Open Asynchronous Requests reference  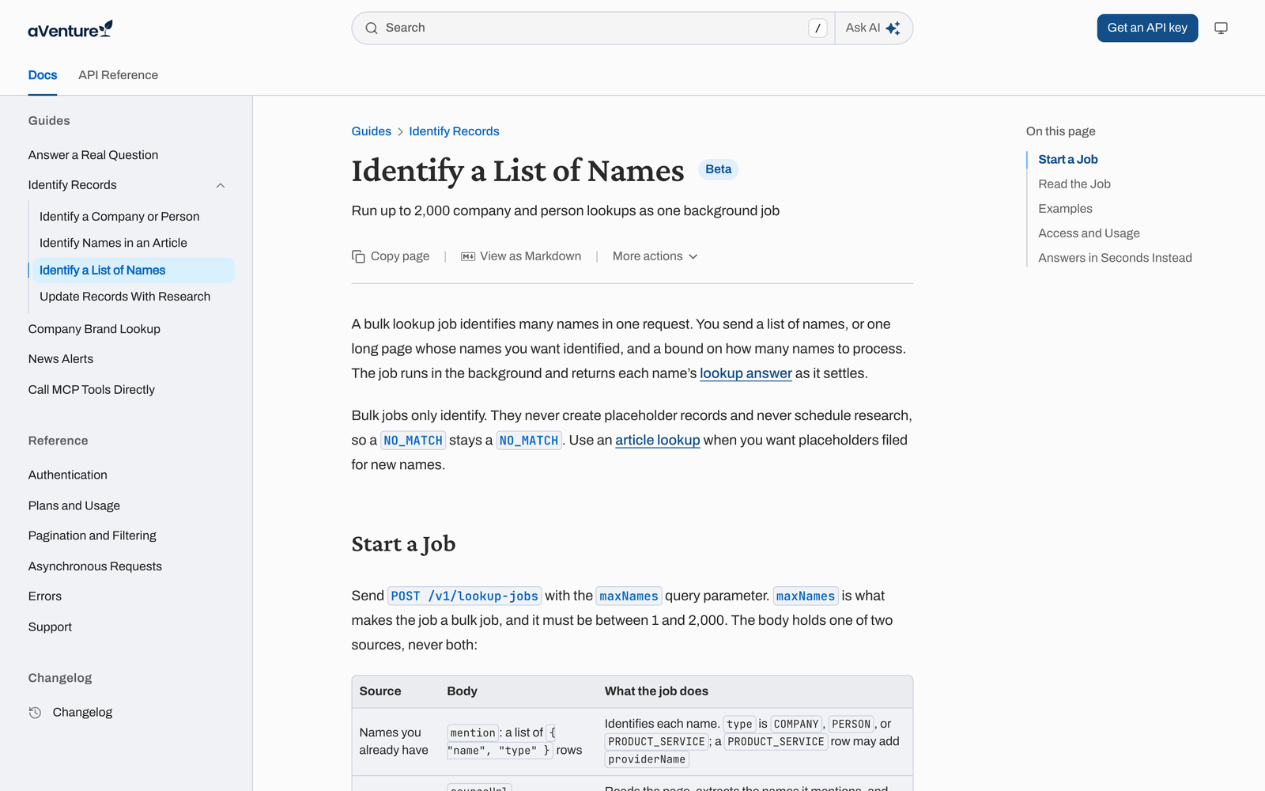click(95, 566)
